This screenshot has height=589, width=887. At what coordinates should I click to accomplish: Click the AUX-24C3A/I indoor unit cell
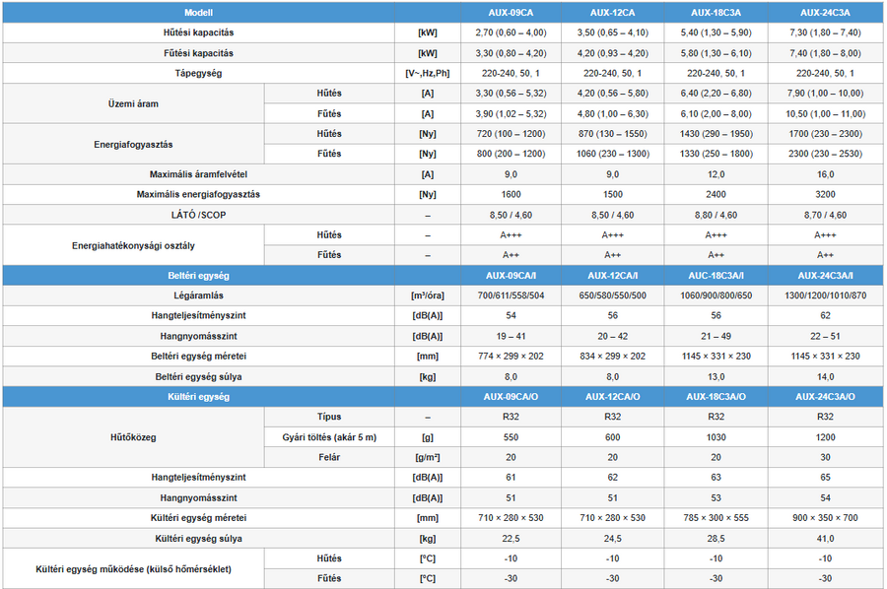coord(825,275)
